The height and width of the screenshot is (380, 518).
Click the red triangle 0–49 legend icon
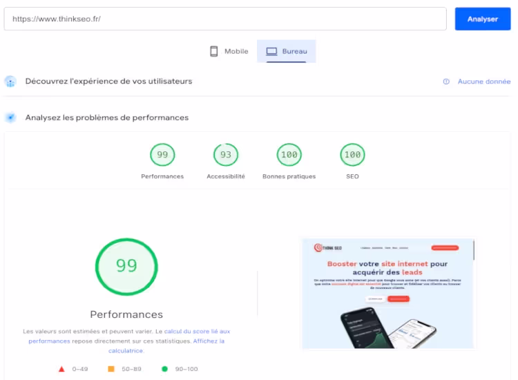pyautogui.click(x=62, y=369)
